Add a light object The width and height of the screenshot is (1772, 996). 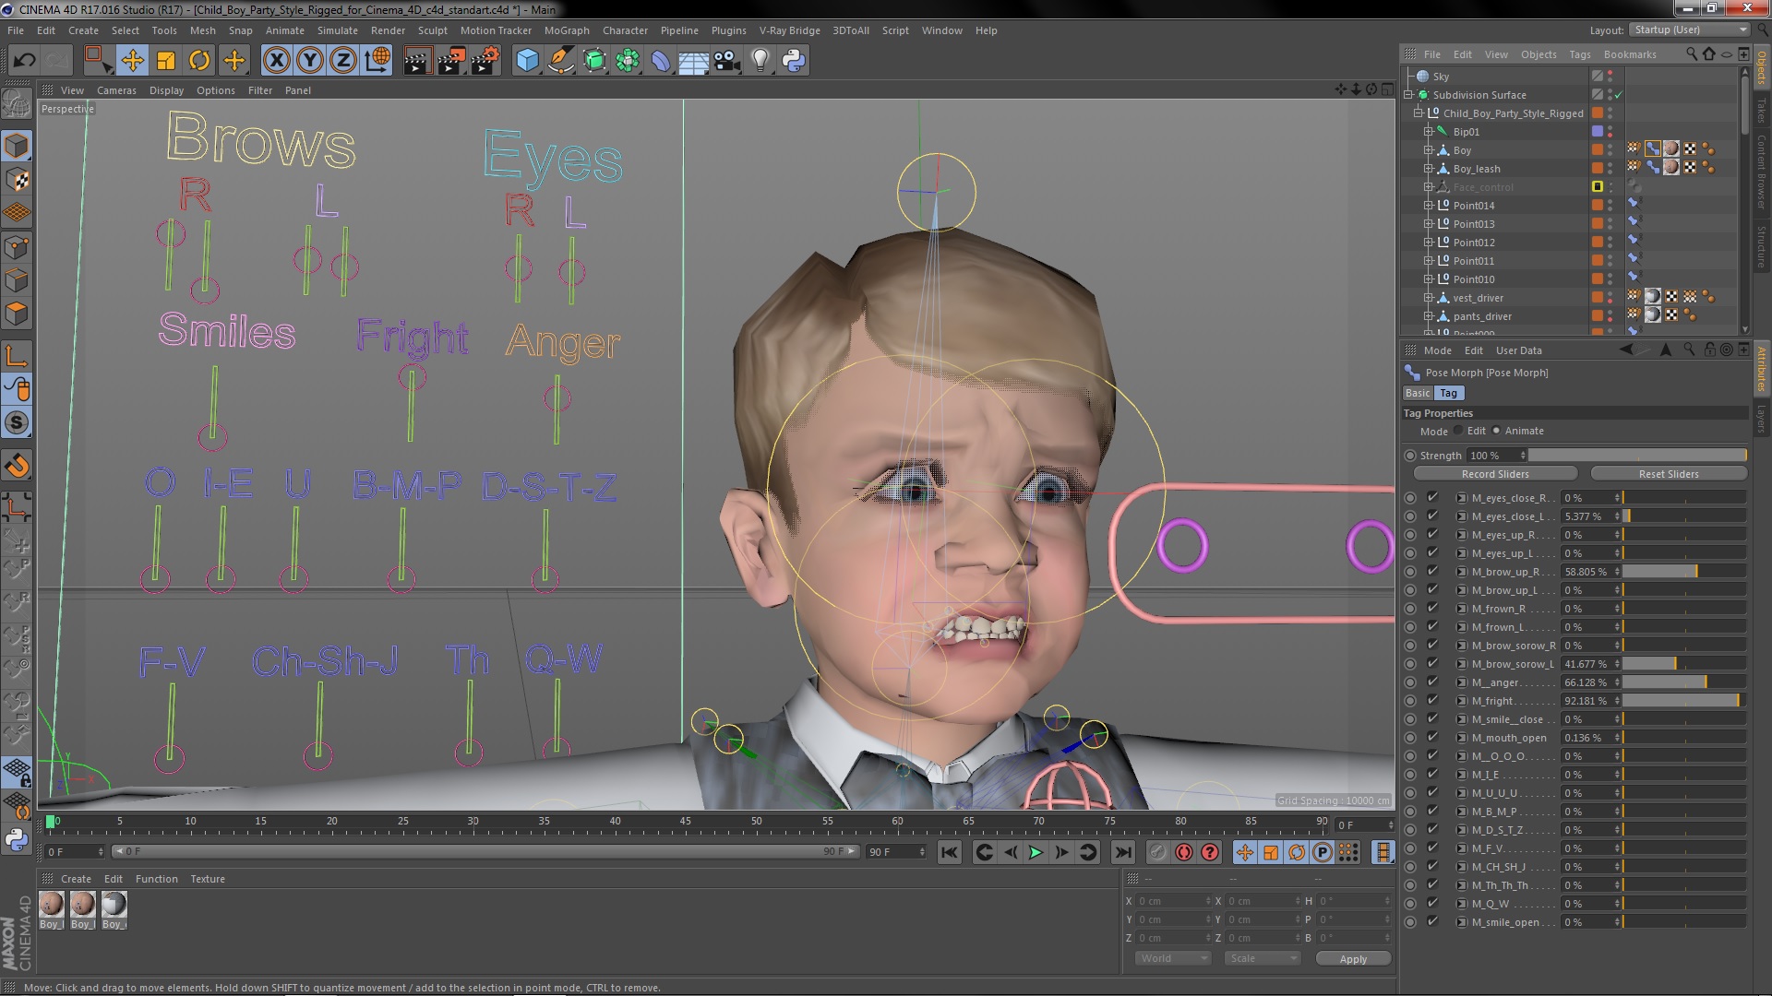coord(760,61)
